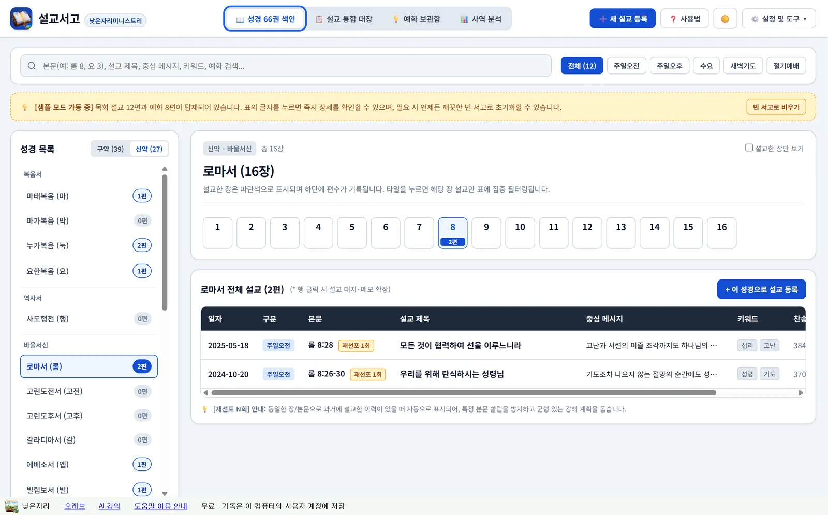Open the 도움말·이용 안내 footer link
This screenshot has width=828, height=515.
[160, 506]
